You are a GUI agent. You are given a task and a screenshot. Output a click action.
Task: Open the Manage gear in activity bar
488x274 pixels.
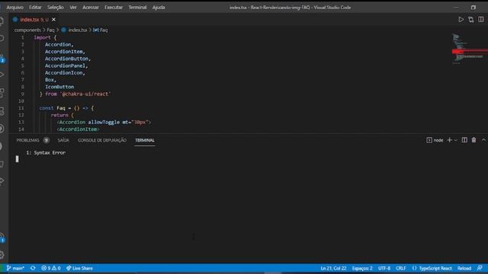click(x=2, y=255)
